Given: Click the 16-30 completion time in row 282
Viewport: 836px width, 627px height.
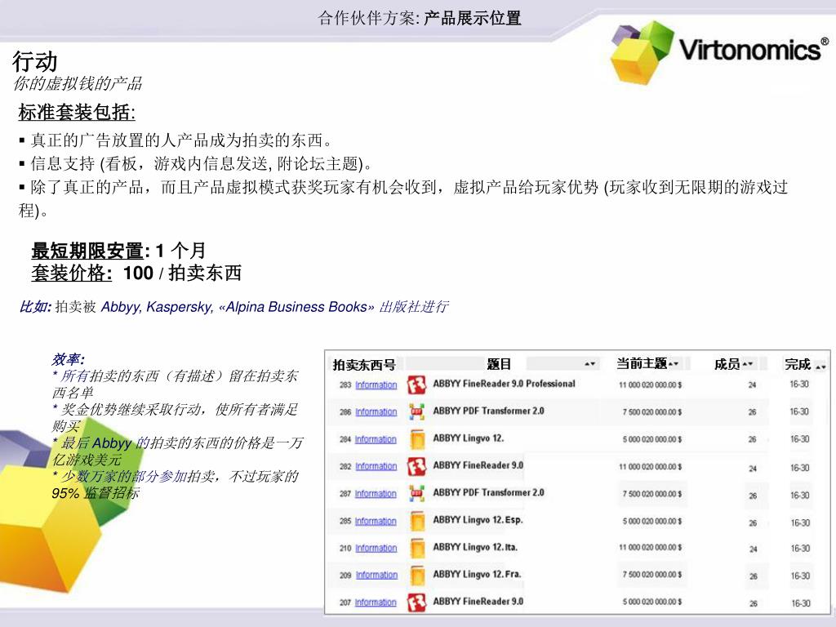Looking at the screenshot, I should (800, 468).
